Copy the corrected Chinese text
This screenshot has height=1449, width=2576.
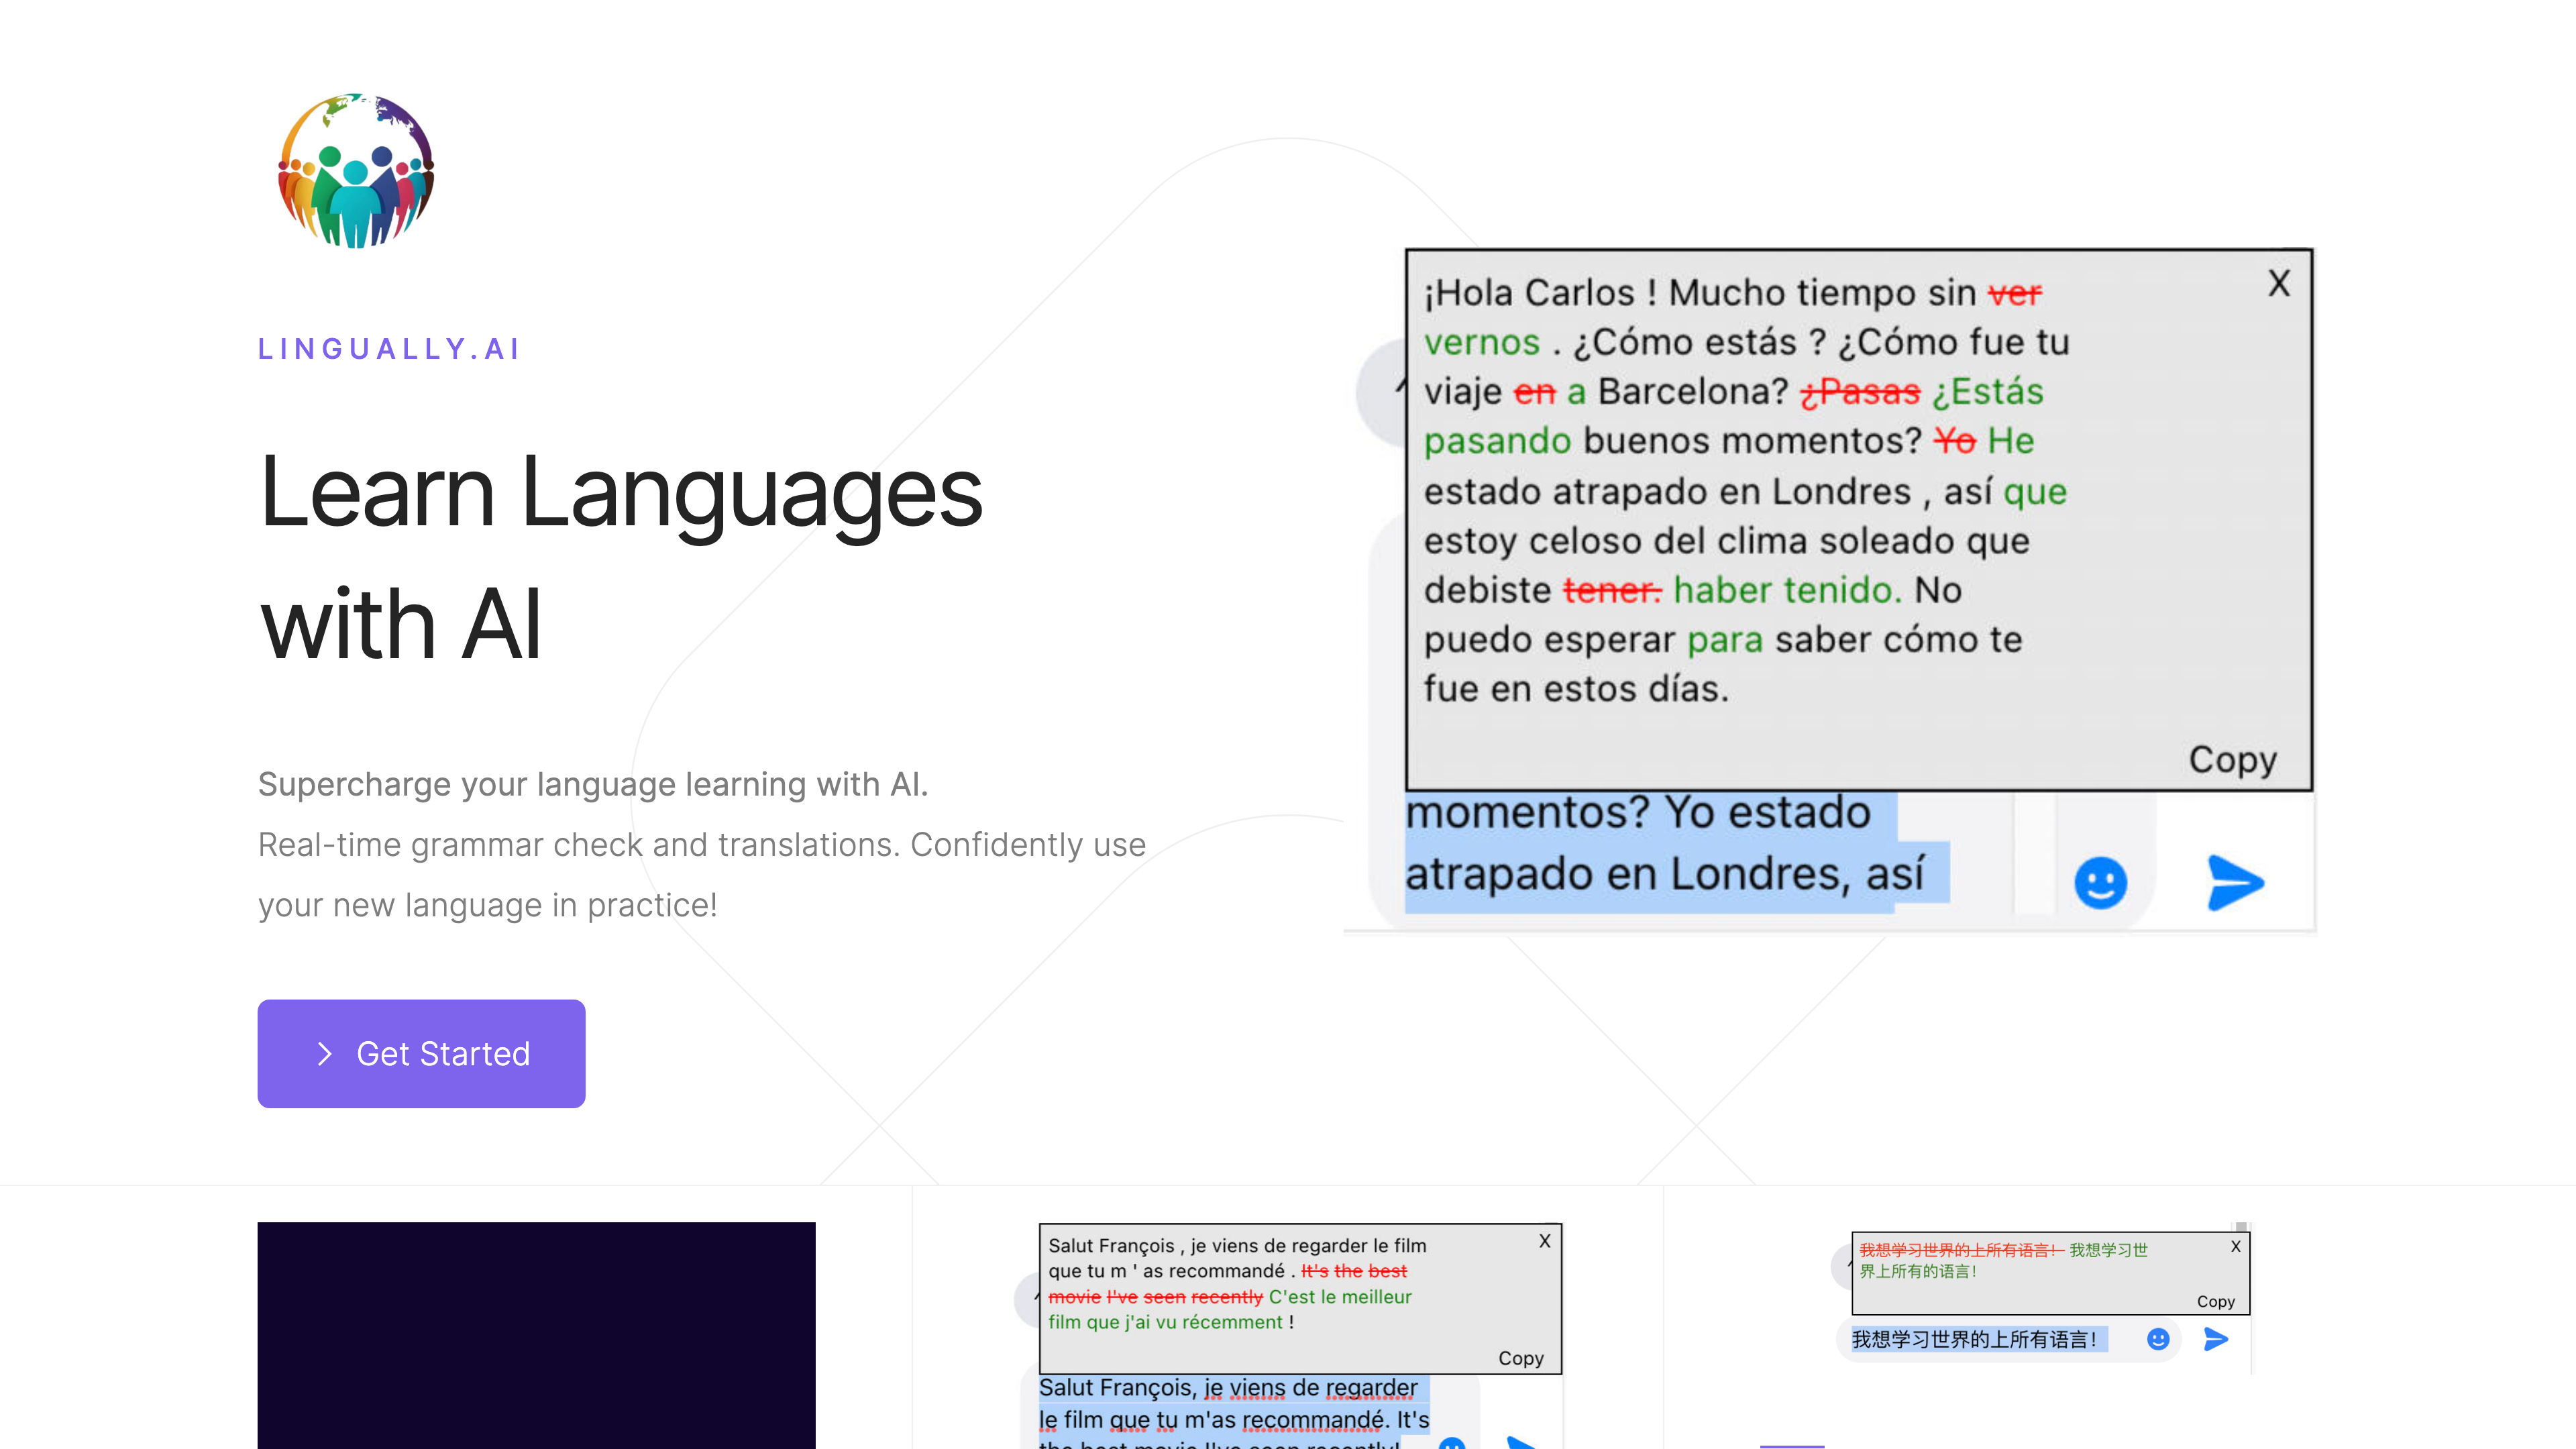[2215, 1301]
